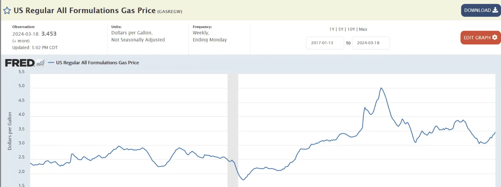Click the DOWNLOAD button
The width and height of the screenshot is (501, 187).
click(x=481, y=10)
